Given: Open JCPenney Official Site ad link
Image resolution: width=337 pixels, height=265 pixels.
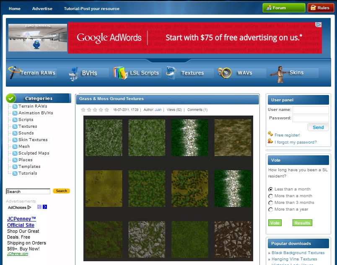Looking at the screenshot, I should coord(21,222).
